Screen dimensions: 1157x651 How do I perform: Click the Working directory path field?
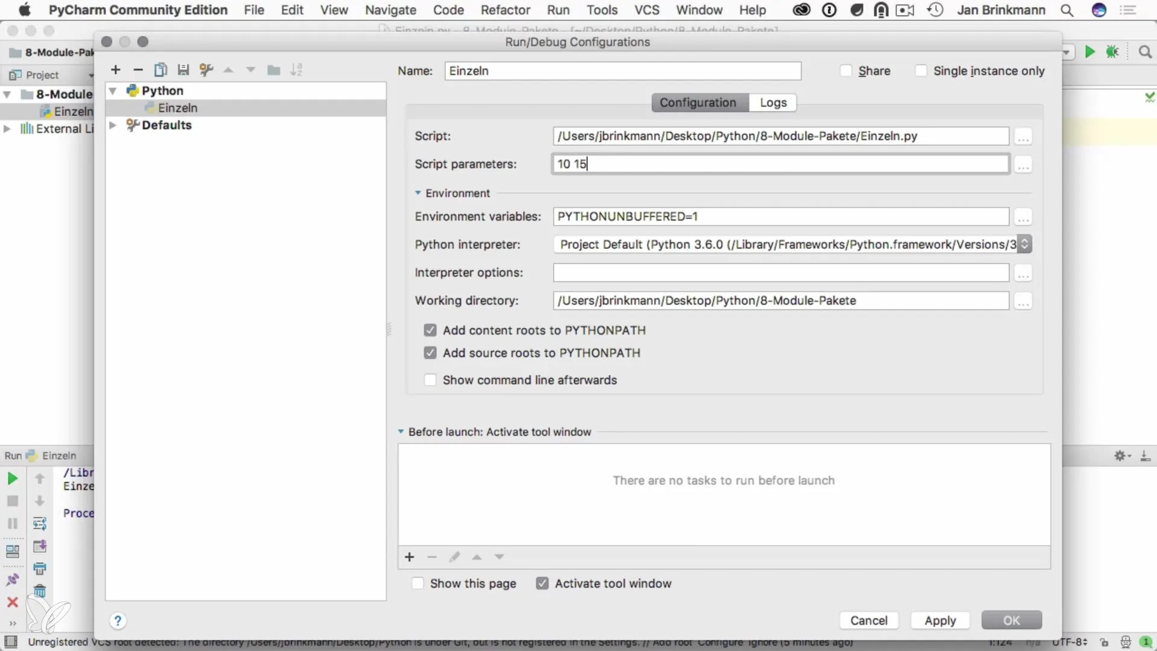(x=780, y=301)
